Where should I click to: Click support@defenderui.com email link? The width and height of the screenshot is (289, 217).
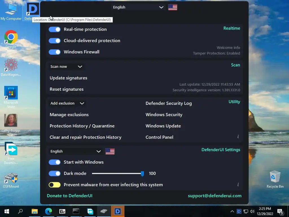coord(214,196)
